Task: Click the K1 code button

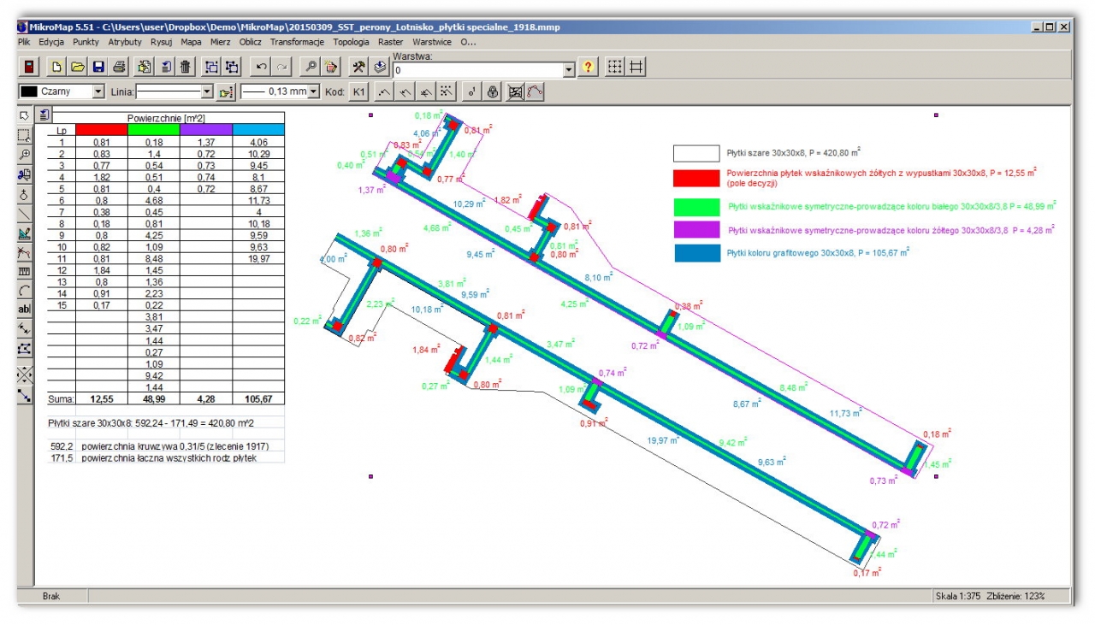Action: [359, 91]
